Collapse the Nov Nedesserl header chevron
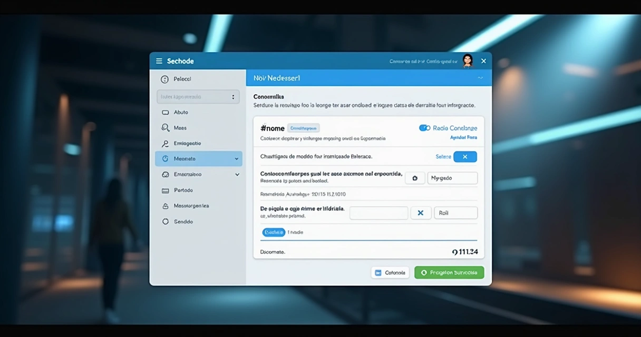Screen dimensions: 641x337 click(480, 78)
